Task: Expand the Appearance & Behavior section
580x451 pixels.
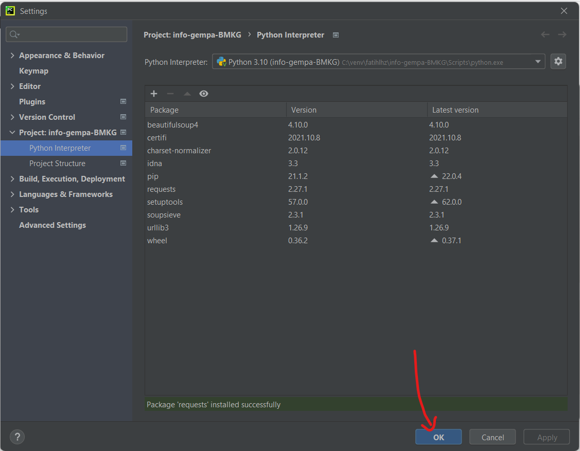Action: tap(11, 55)
